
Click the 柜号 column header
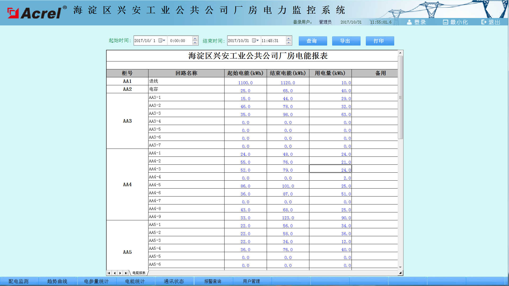(x=127, y=73)
